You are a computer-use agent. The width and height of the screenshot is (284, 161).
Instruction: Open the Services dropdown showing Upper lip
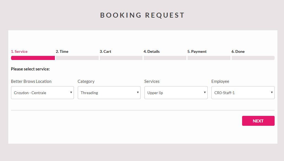[176, 92]
